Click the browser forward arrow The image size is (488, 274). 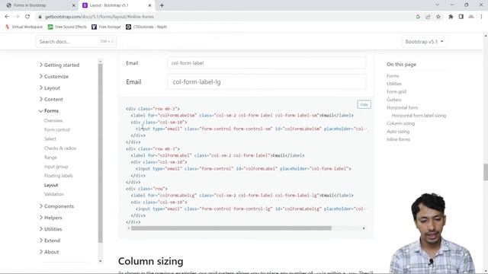point(17,17)
